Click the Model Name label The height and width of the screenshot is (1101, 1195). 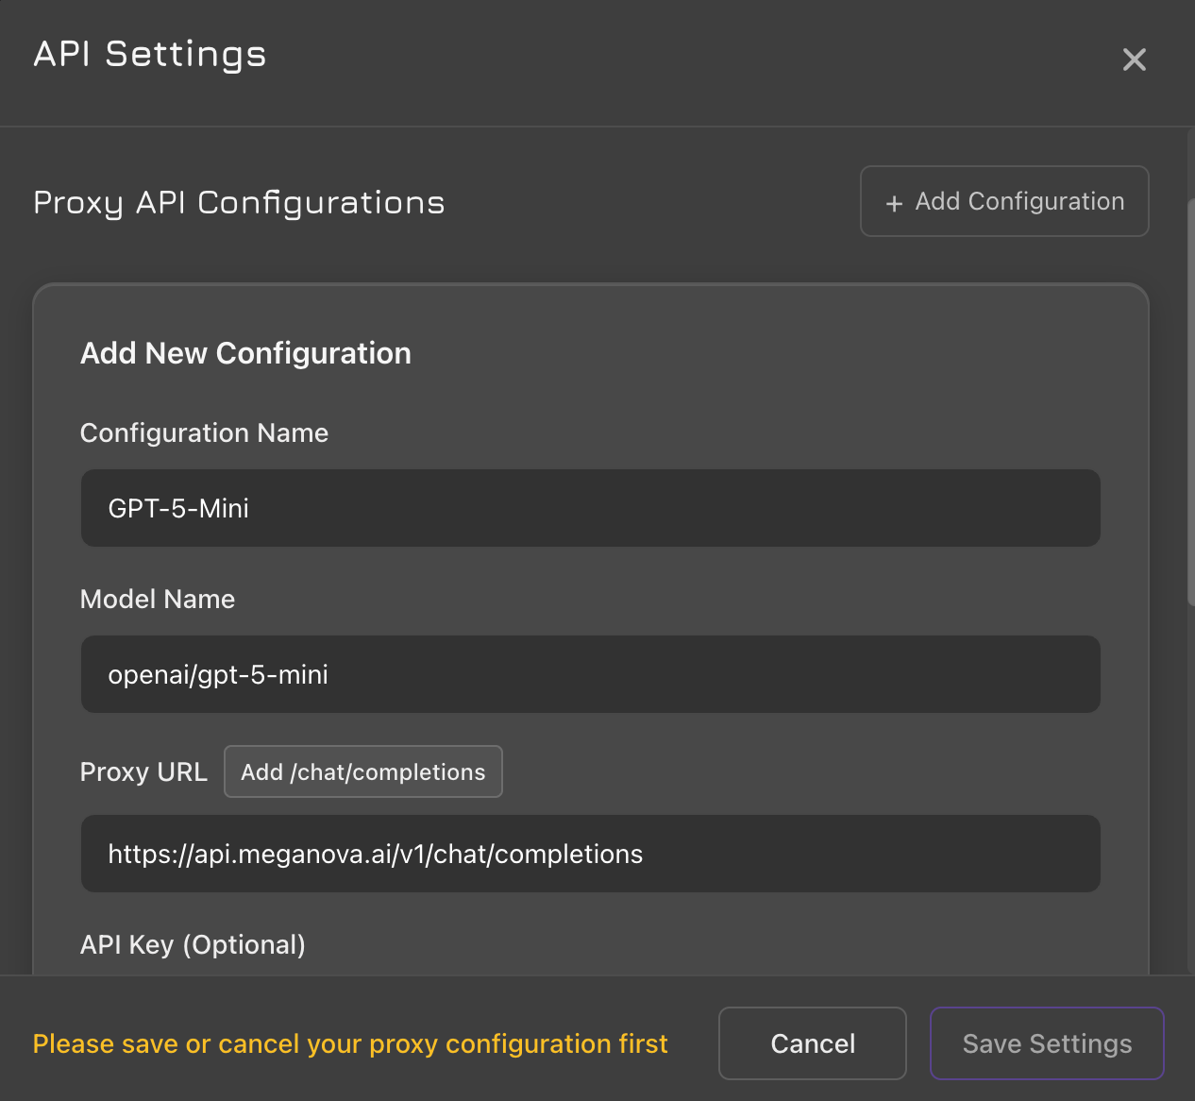[158, 599]
